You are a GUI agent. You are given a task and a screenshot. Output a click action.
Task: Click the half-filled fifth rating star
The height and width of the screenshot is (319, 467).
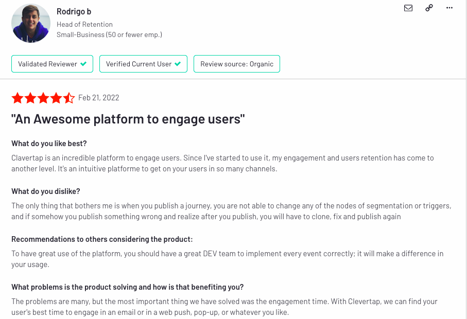pos(69,98)
